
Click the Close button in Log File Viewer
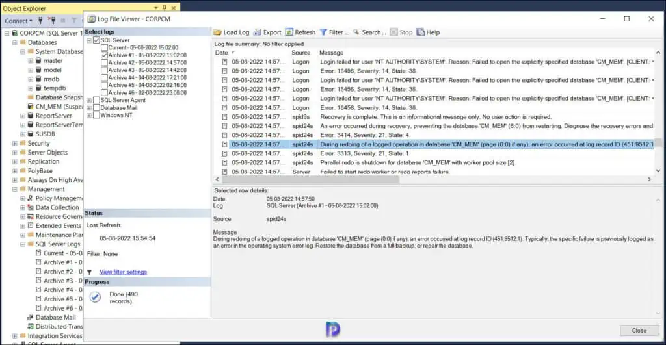click(x=639, y=331)
